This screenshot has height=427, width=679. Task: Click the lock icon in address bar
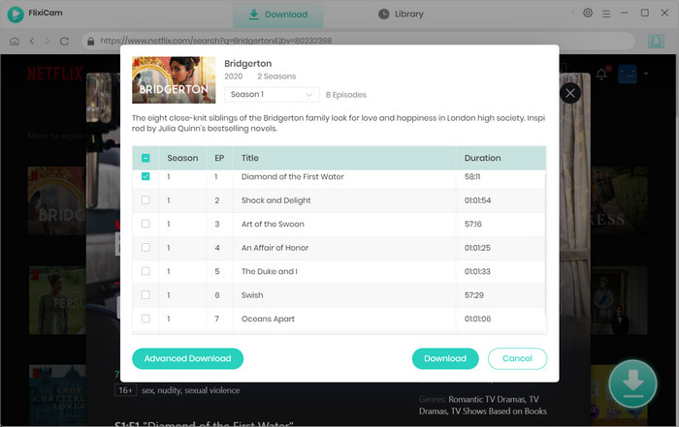91,41
